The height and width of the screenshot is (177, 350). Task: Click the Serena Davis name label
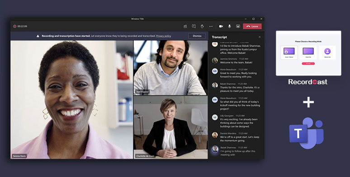pyautogui.click(x=19, y=156)
